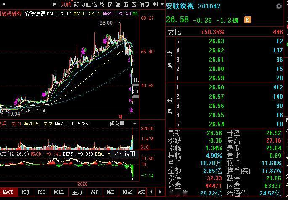This screenshot has height=200, width=288.
Task: Select sell level 1 price 26.59
Action: coord(217,78)
